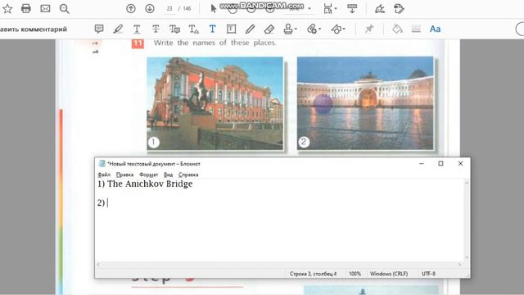Open the Файл menu in Notepad
524x295 pixels.
104,175
